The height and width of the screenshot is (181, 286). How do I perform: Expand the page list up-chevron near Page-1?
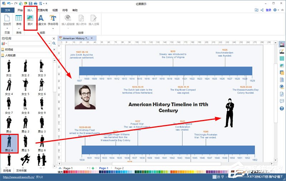60,168
